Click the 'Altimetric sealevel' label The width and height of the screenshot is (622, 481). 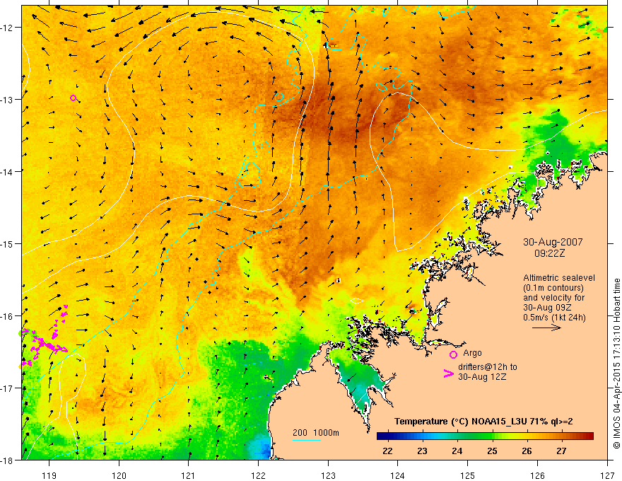559,278
